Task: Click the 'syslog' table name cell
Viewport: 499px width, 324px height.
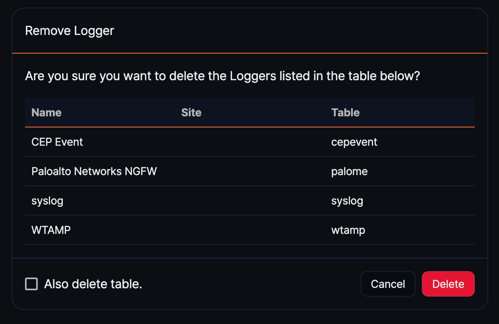Action: point(347,201)
